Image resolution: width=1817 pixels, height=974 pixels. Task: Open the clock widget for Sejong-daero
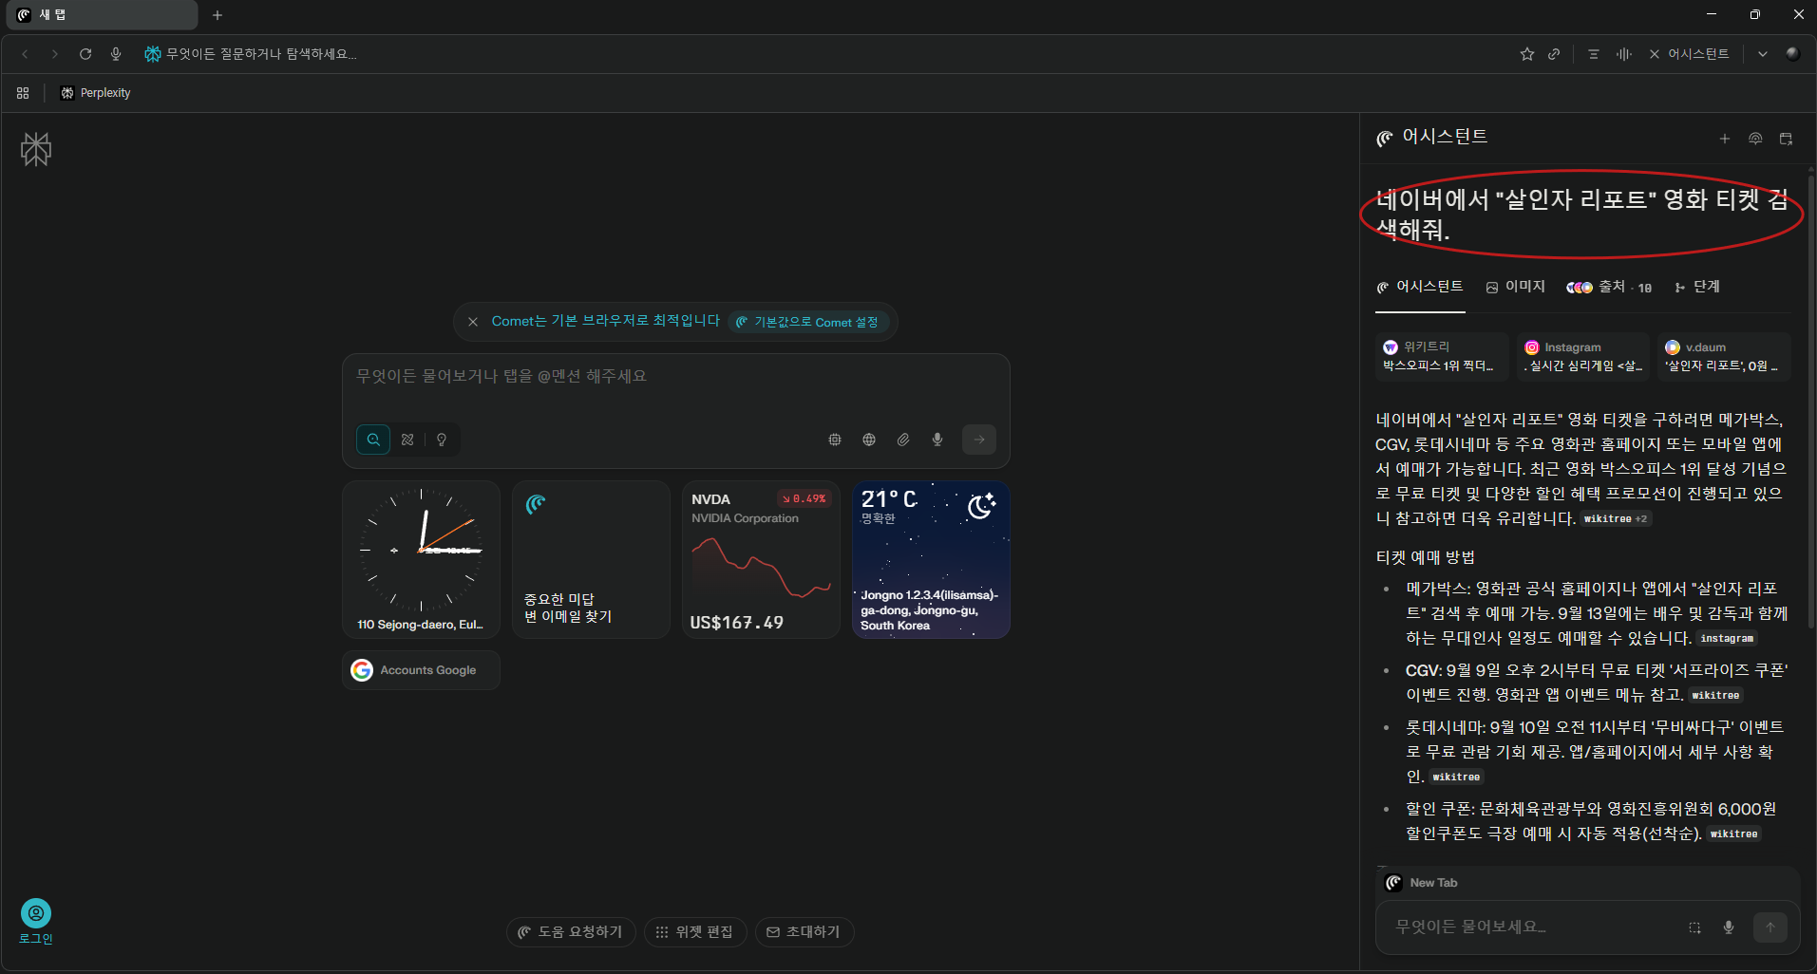[421, 559]
